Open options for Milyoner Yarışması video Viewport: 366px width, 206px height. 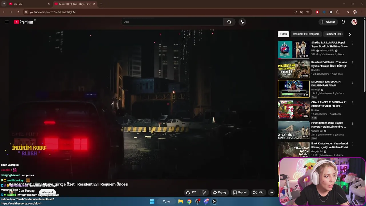point(353,82)
